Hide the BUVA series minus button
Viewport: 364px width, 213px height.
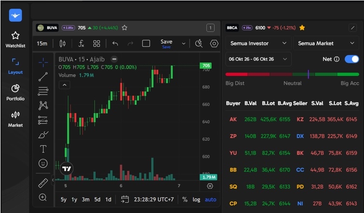114,59
